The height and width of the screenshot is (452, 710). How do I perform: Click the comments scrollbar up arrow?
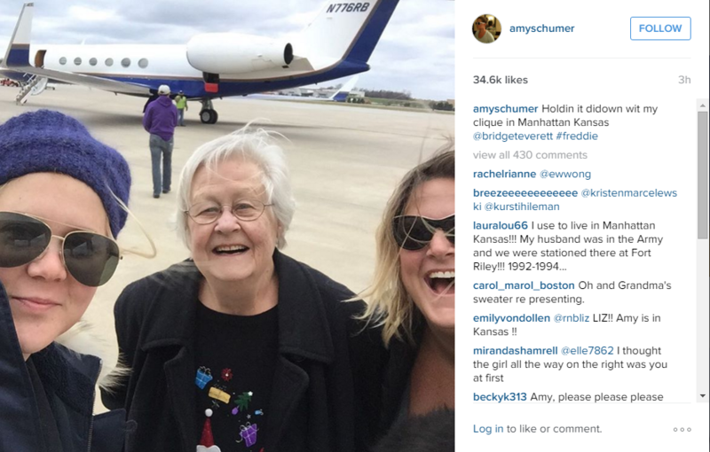(x=702, y=105)
